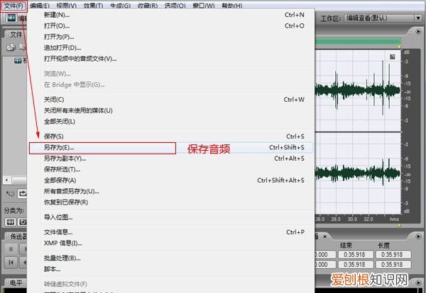The width and height of the screenshot is (426, 293).
Task: Open the 窗口(W) Window menu
Action: point(204,6)
